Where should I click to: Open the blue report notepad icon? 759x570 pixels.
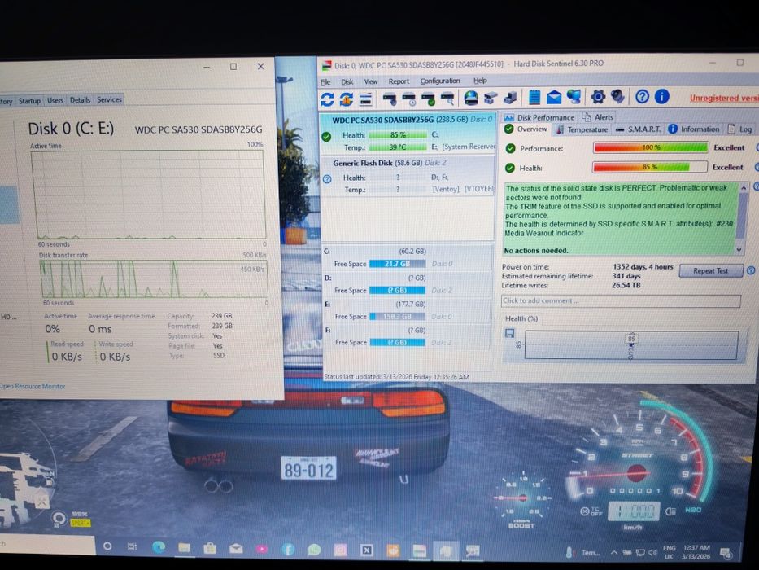[x=534, y=98]
